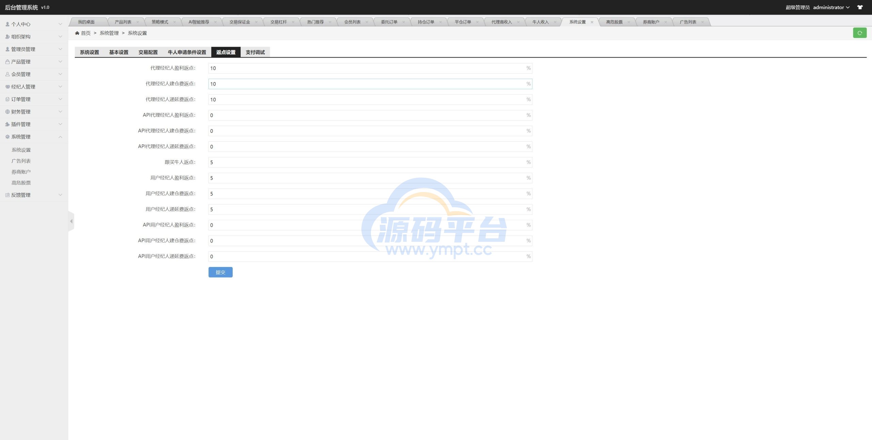Open administrator account dropdown
872x440 pixels.
tap(831, 7)
